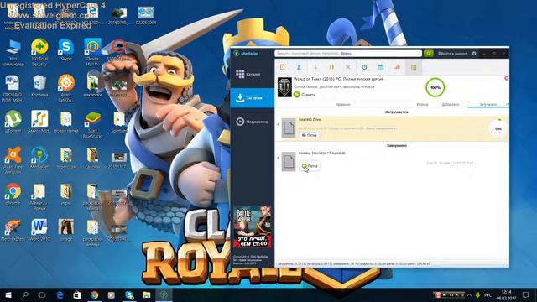This screenshot has height=302, width=537.
Task: Open MediaGet desktop shortcut
Action: coord(39,158)
